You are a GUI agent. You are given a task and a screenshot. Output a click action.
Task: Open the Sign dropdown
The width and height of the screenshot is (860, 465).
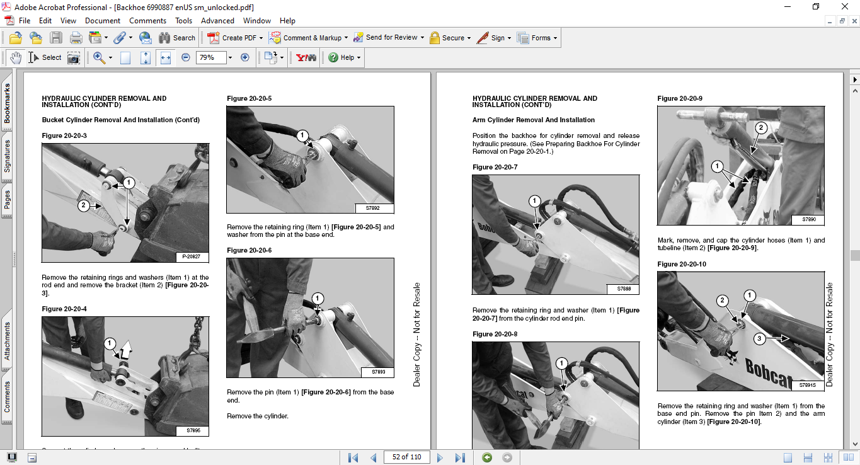click(494, 38)
